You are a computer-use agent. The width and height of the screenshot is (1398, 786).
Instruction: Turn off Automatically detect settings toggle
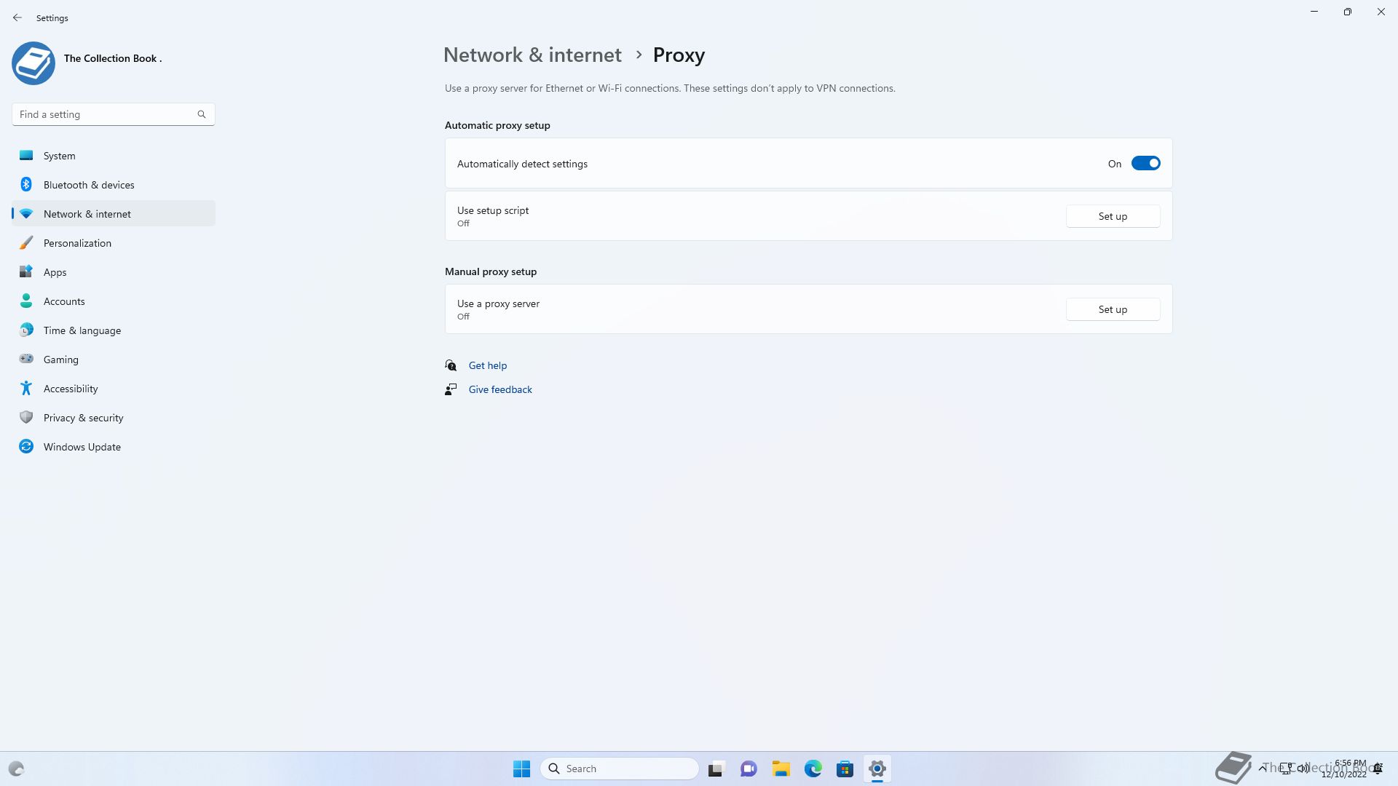pyautogui.click(x=1145, y=164)
